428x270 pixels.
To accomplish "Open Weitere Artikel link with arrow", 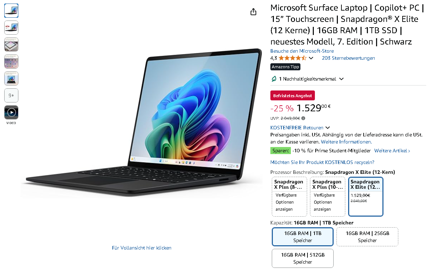I will click(392, 151).
